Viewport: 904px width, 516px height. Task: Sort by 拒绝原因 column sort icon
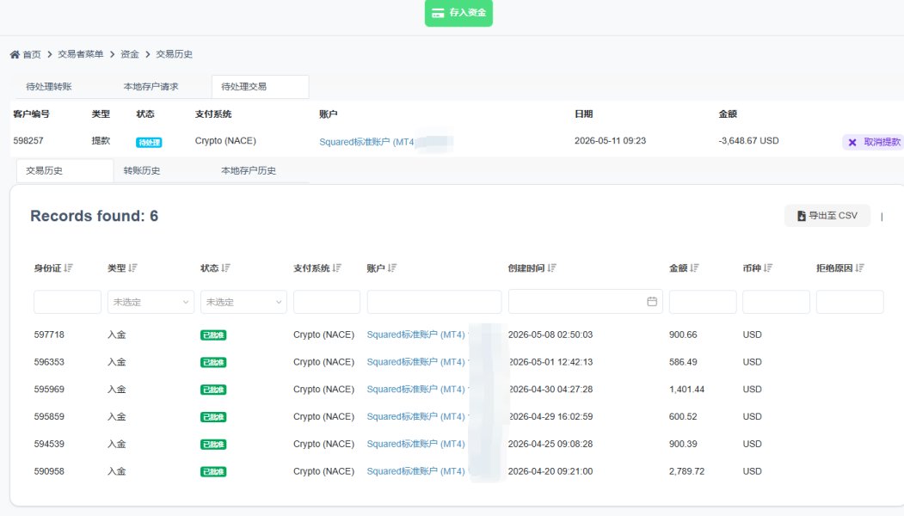[860, 268]
